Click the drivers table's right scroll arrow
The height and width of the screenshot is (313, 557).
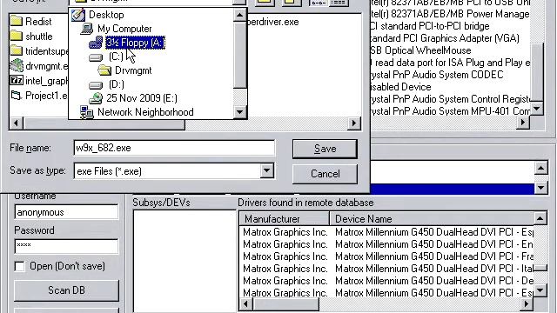point(527,304)
